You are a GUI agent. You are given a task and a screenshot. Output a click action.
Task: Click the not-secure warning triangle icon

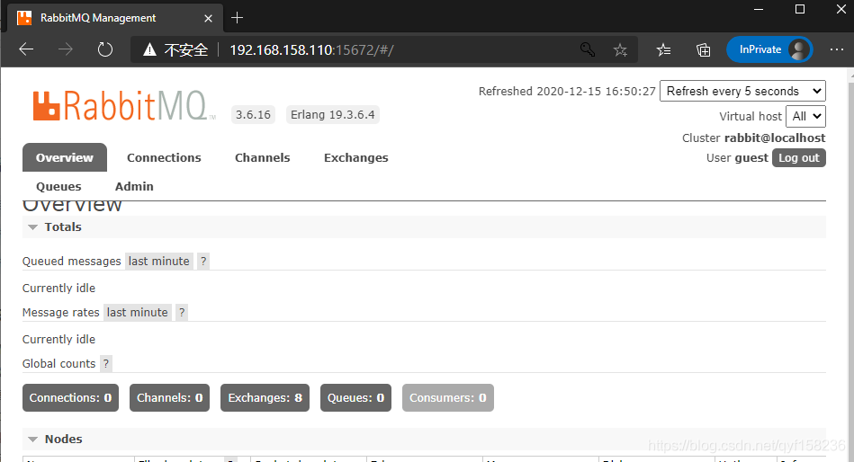click(x=149, y=50)
